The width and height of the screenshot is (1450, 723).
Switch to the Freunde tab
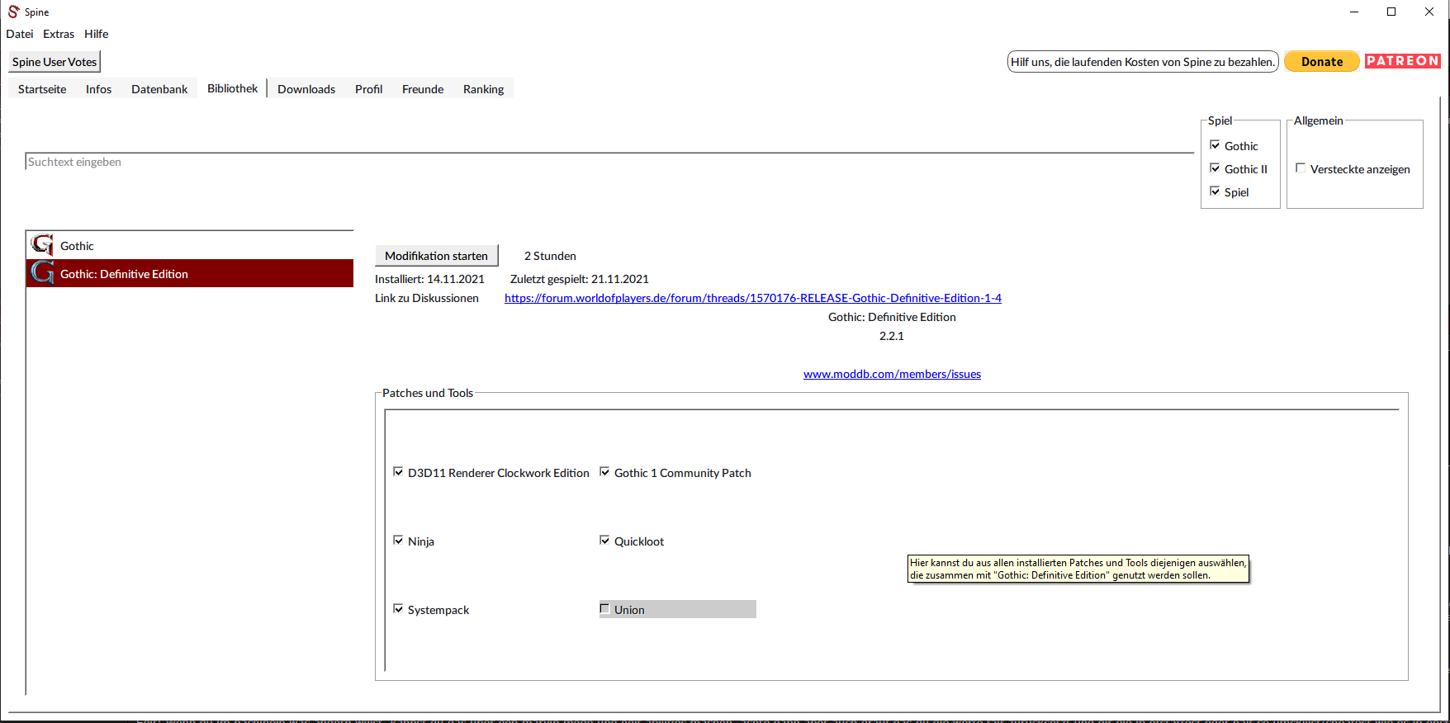(423, 89)
